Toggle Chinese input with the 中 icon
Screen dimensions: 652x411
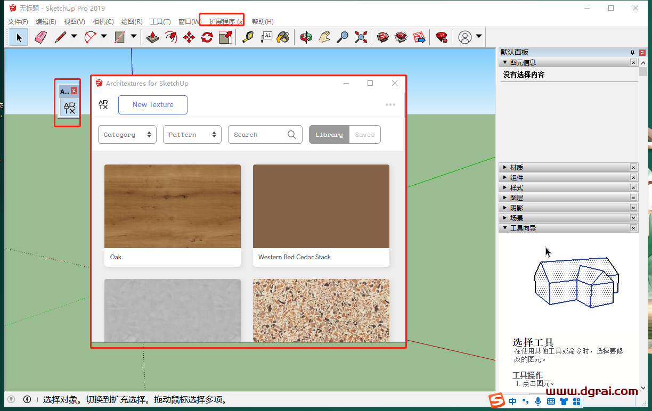pos(512,401)
